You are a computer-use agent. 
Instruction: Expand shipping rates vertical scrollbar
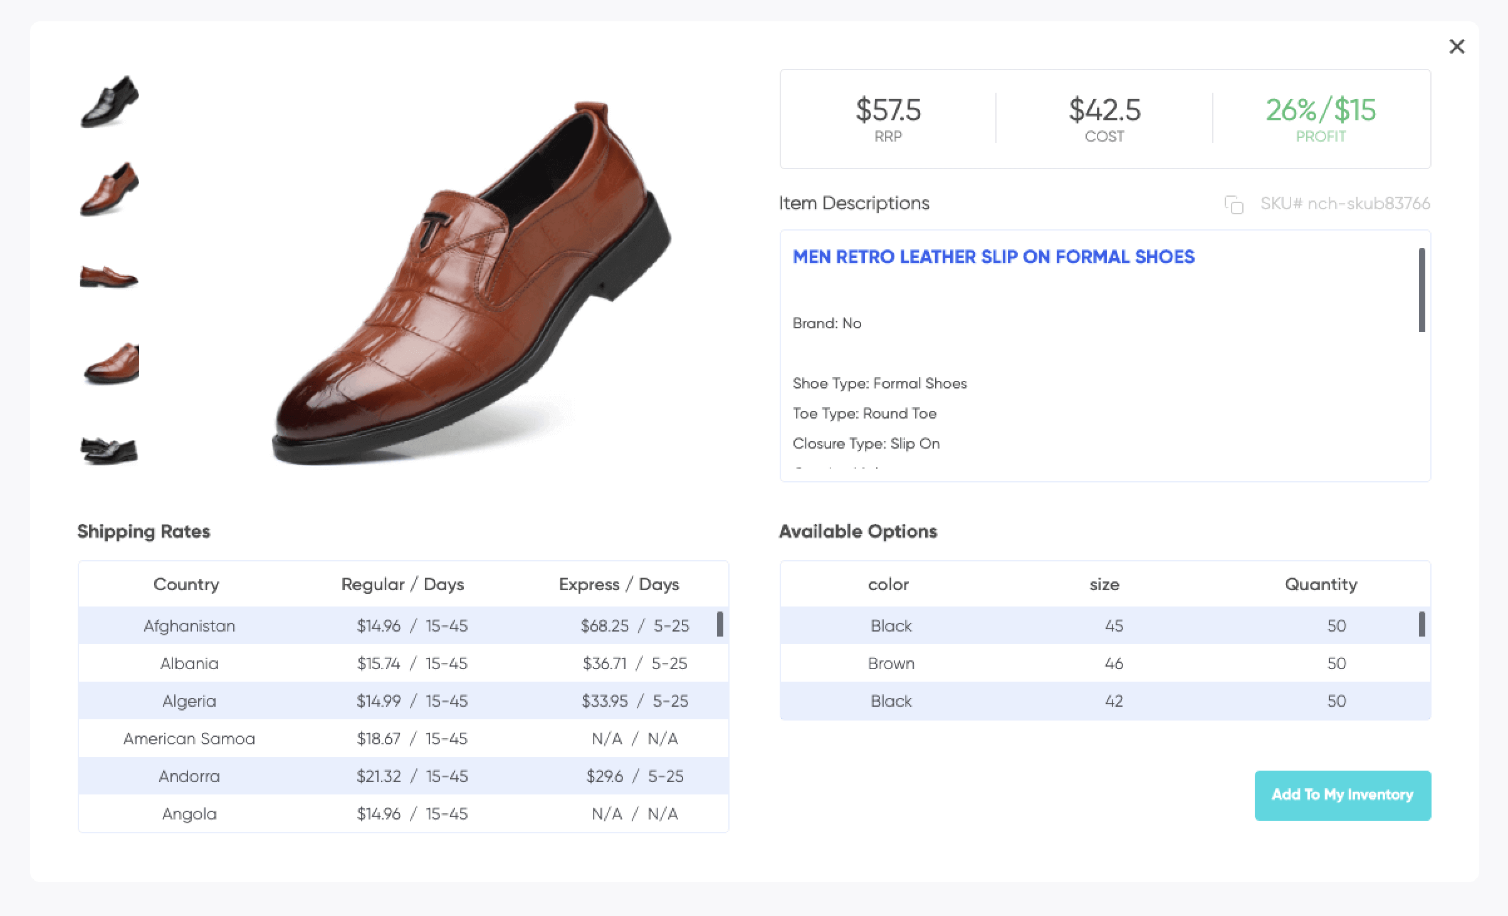pos(721,624)
